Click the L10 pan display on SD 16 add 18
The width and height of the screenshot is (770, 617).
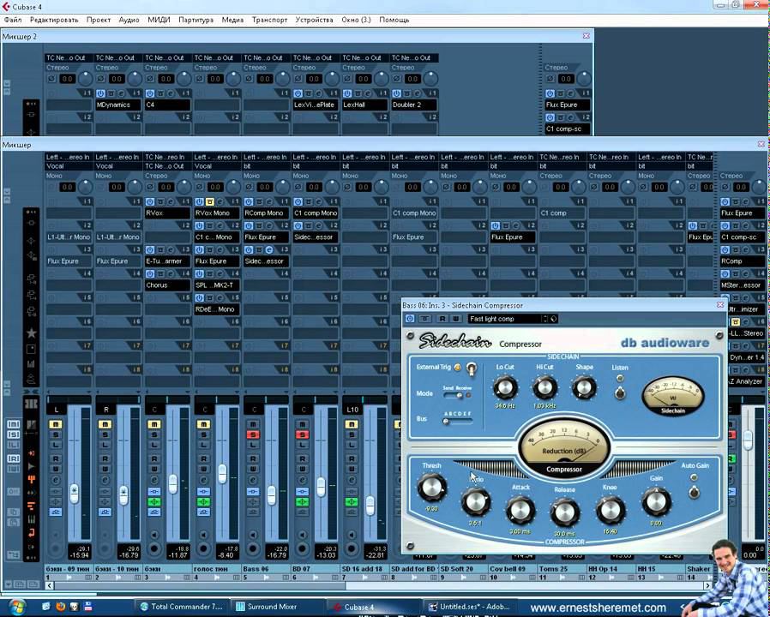click(x=352, y=410)
